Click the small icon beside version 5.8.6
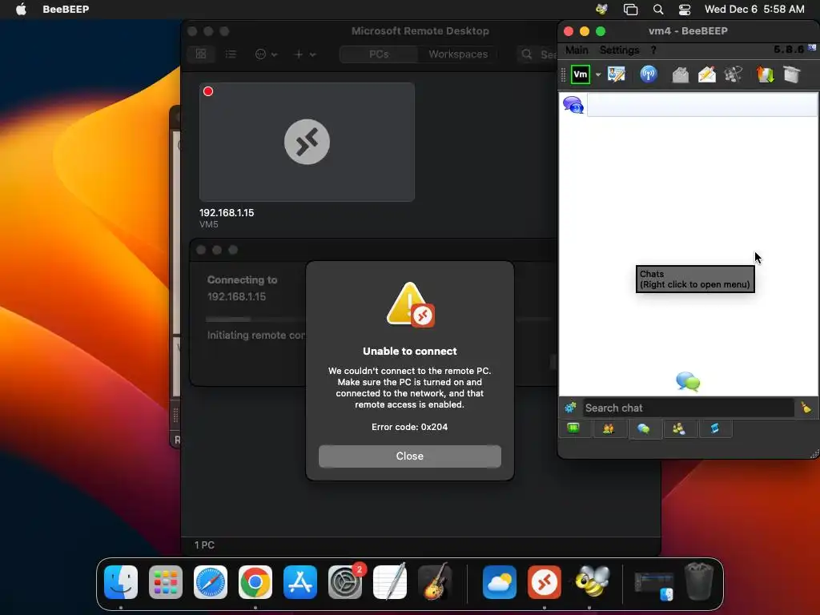 pos(812,47)
